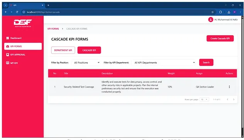The height and width of the screenshot is (140, 244).
Task: Click the No column header
Action: pyautogui.click(x=55, y=73)
